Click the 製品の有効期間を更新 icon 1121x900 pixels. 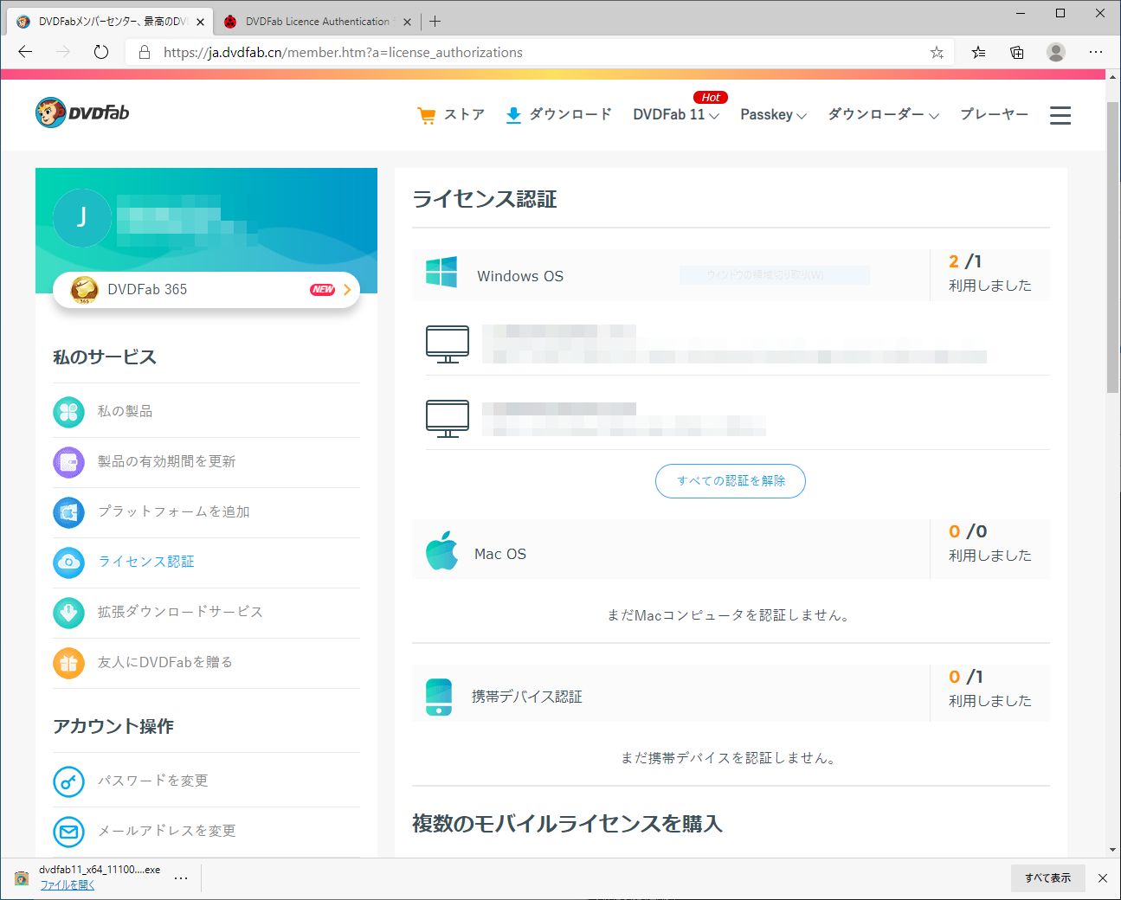click(69, 462)
